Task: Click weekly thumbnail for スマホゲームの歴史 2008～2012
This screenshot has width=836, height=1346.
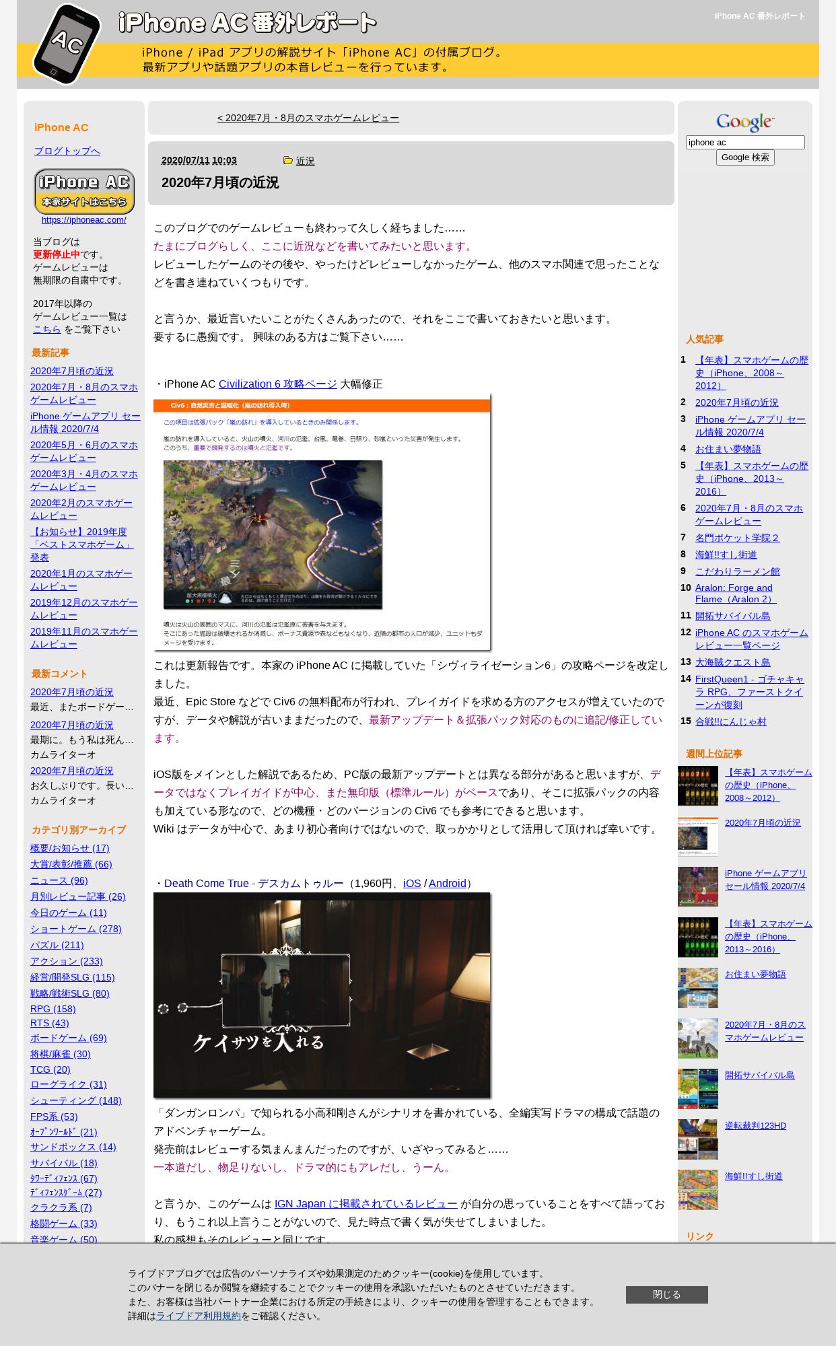Action: click(x=697, y=786)
